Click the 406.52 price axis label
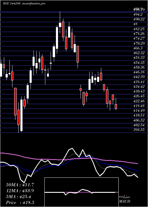Screen dimensions: 148x207 pos(139,120)
